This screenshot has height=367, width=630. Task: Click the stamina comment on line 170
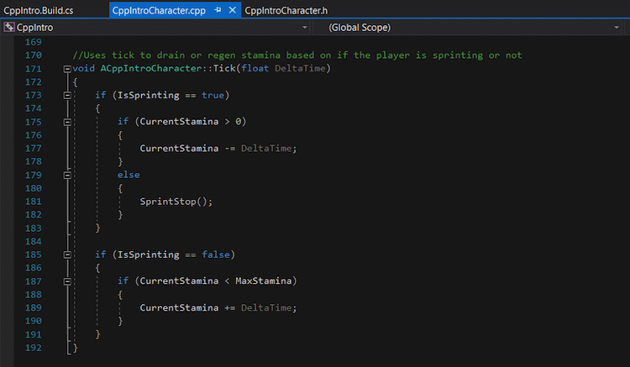pyautogui.click(x=297, y=55)
